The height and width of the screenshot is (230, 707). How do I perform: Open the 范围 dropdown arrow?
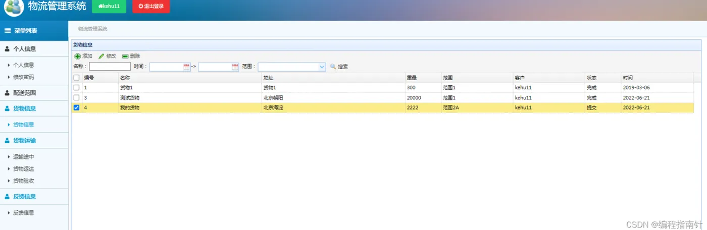[322, 67]
